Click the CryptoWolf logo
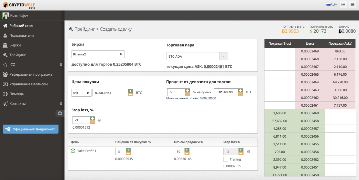This screenshot has width=359, height=180. (x=19, y=5)
